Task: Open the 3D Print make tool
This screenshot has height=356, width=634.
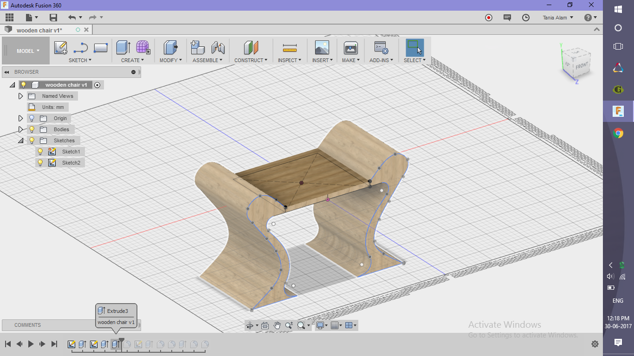Action: [x=350, y=48]
